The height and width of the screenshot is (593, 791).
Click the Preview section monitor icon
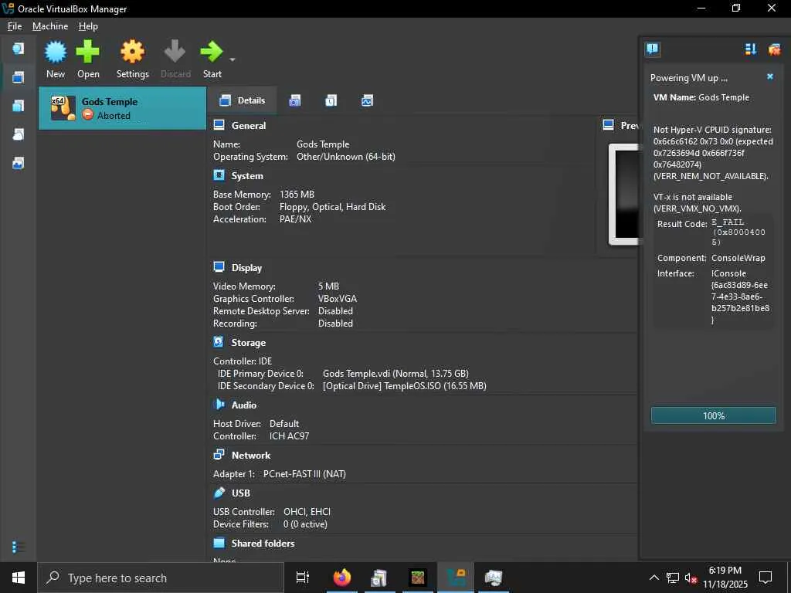(x=609, y=125)
